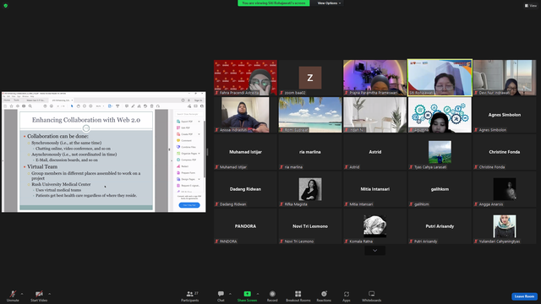Image resolution: width=541 pixels, height=304 pixels.
Task: Click Edit PDF in Acrobat tools pane
Action: [x=183, y=128]
